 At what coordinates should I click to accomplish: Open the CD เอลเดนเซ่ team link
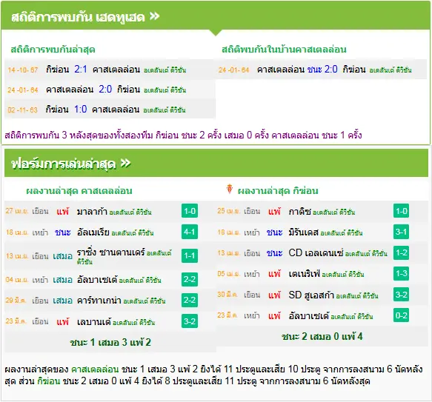tap(316, 252)
